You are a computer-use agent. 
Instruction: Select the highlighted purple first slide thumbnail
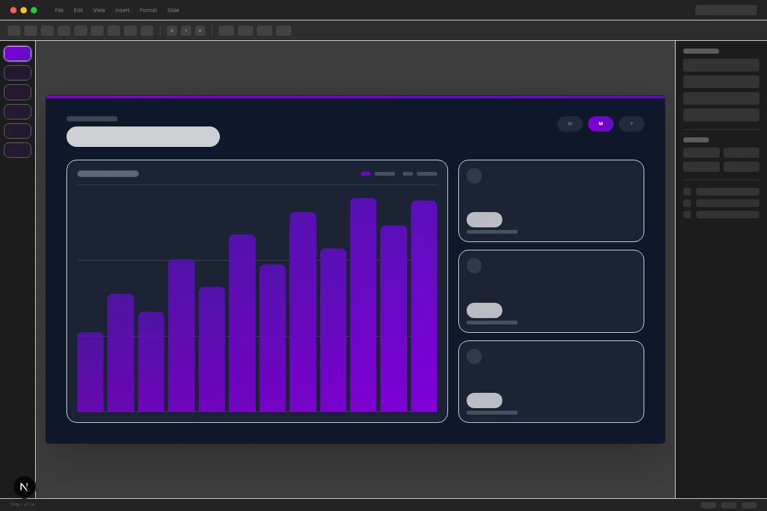pyautogui.click(x=17, y=54)
